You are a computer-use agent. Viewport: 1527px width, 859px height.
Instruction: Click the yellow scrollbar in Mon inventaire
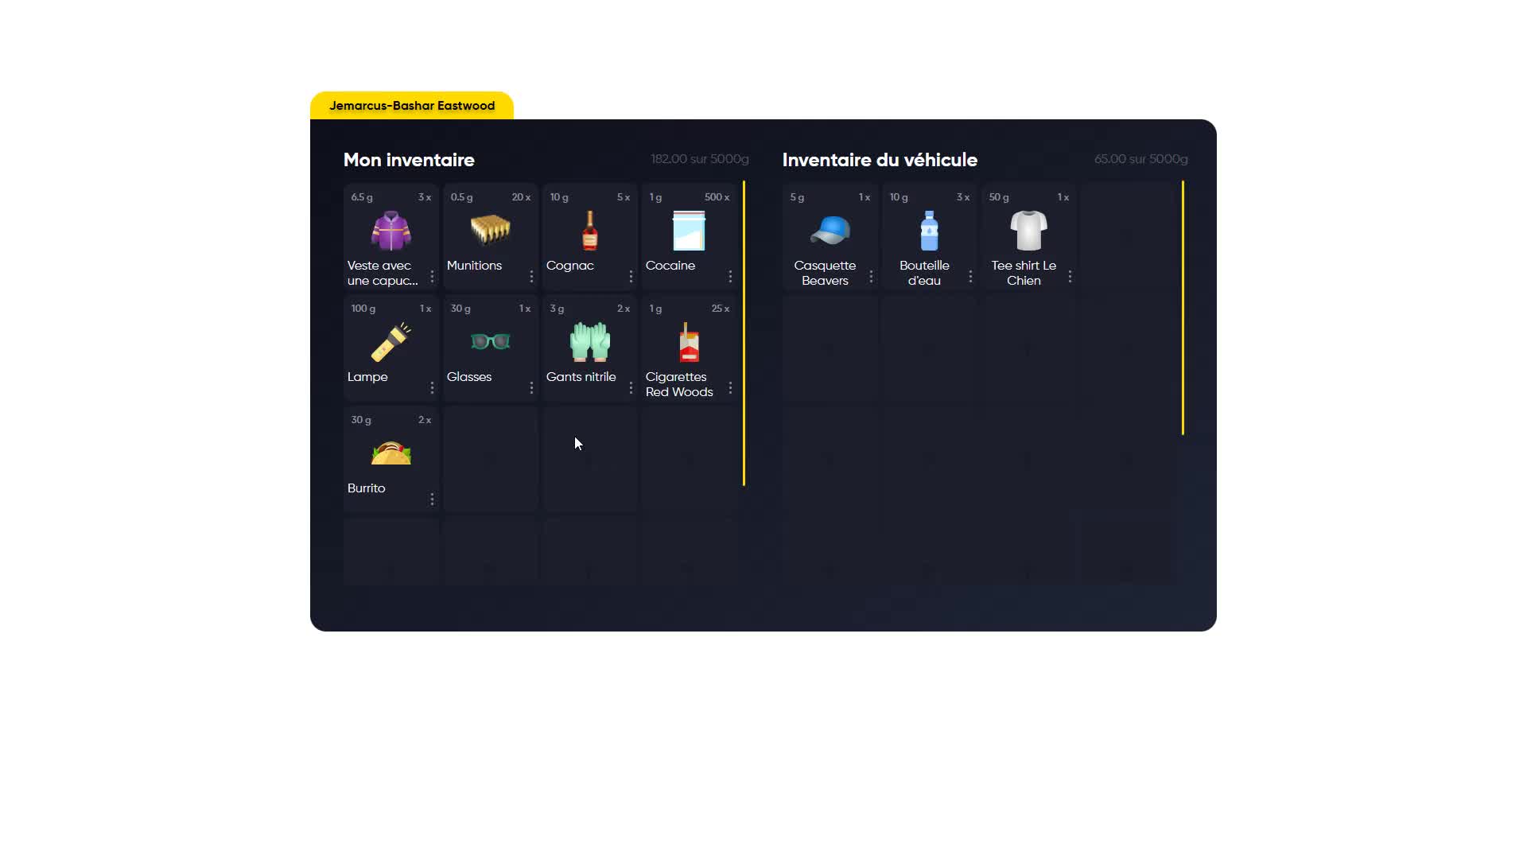click(x=744, y=332)
